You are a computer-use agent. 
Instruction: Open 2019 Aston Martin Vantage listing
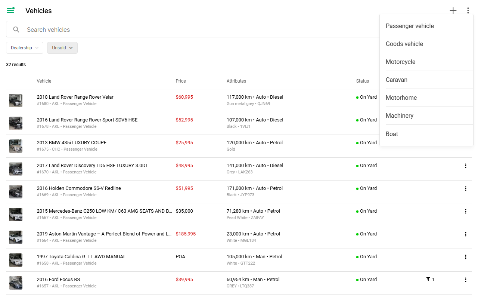coord(104,234)
